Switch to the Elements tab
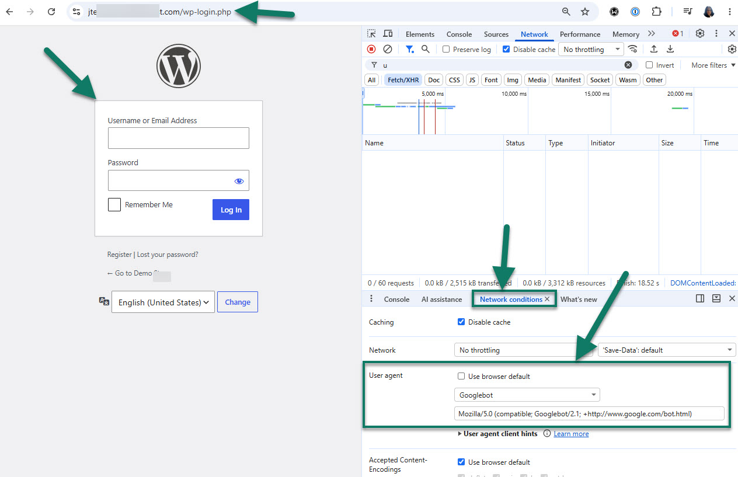This screenshot has height=477, width=738. pos(420,34)
